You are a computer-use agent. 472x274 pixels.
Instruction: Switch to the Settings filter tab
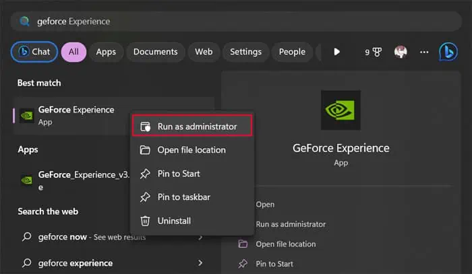(x=245, y=52)
